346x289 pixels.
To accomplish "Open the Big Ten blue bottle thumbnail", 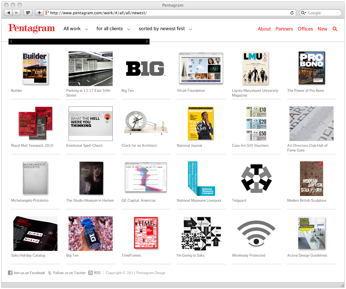I will pos(90,234).
